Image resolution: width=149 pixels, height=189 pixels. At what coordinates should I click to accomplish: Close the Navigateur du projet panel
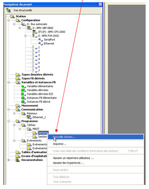(x=100, y=4)
